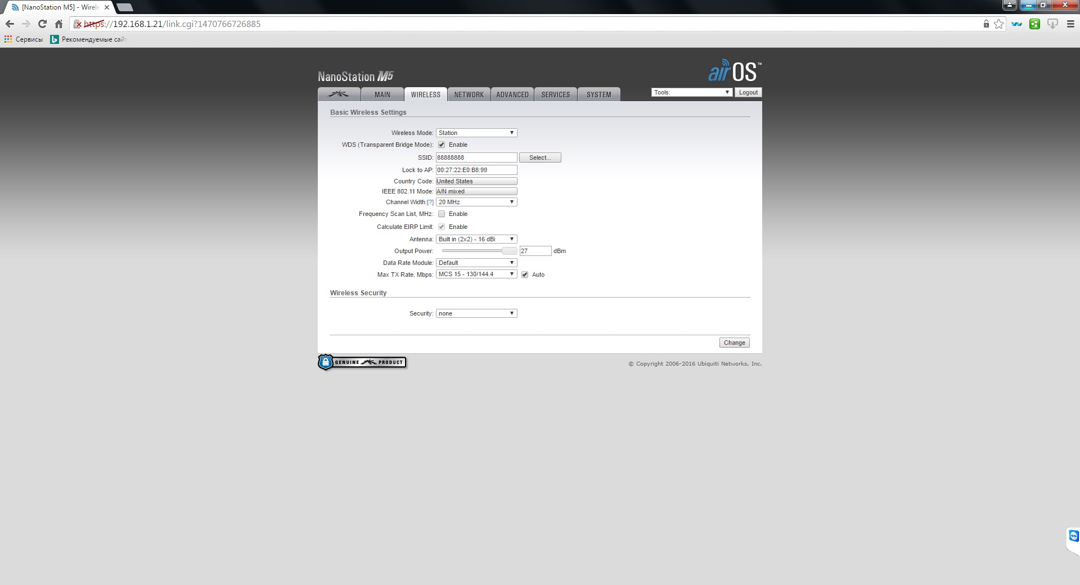The image size is (1080, 585).
Task: Click the Output Power slider handle
Action: [x=509, y=251]
